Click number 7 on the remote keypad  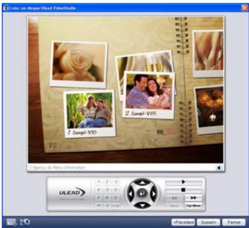[99, 198]
